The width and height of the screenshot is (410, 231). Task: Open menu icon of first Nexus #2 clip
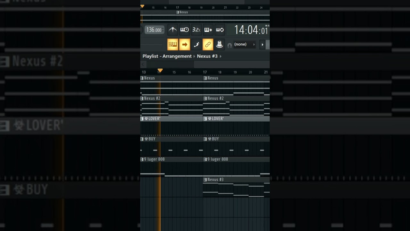pos(142,98)
